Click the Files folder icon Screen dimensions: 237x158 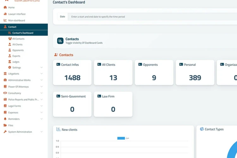tap(5, 125)
